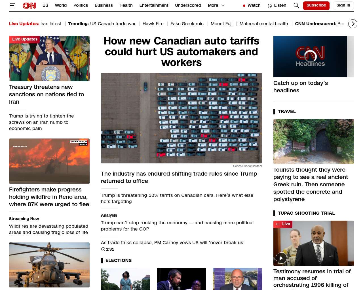The image size is (363, 290).
Task: Click the headphones Listen icon
Action: pos(270,6)
